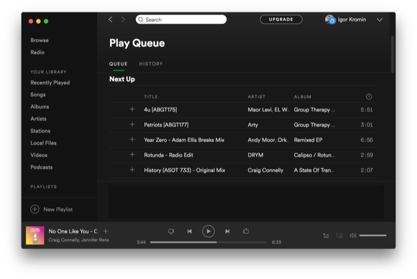Select Year Zero - Adam Ellis Breaks Mix

[x=184, y=140]
